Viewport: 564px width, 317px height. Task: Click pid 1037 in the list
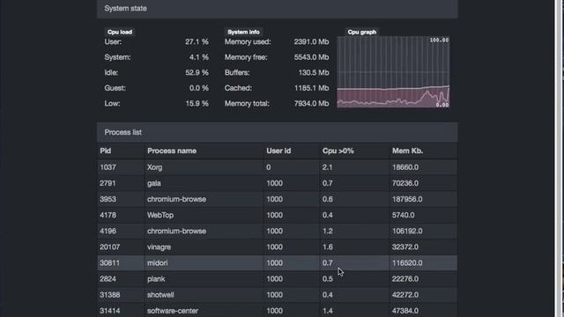pyautogui.click(x=108, y=167)
